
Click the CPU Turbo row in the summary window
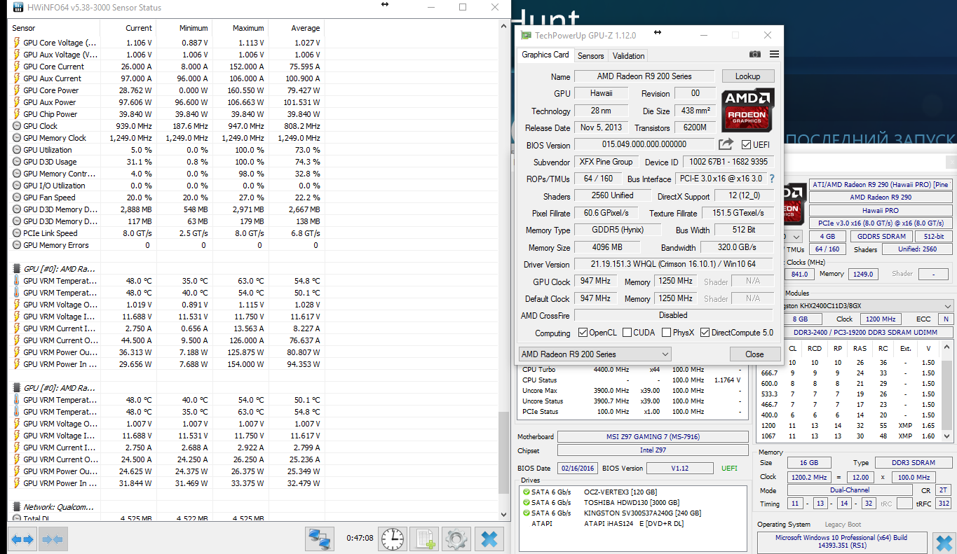[632, 370]
